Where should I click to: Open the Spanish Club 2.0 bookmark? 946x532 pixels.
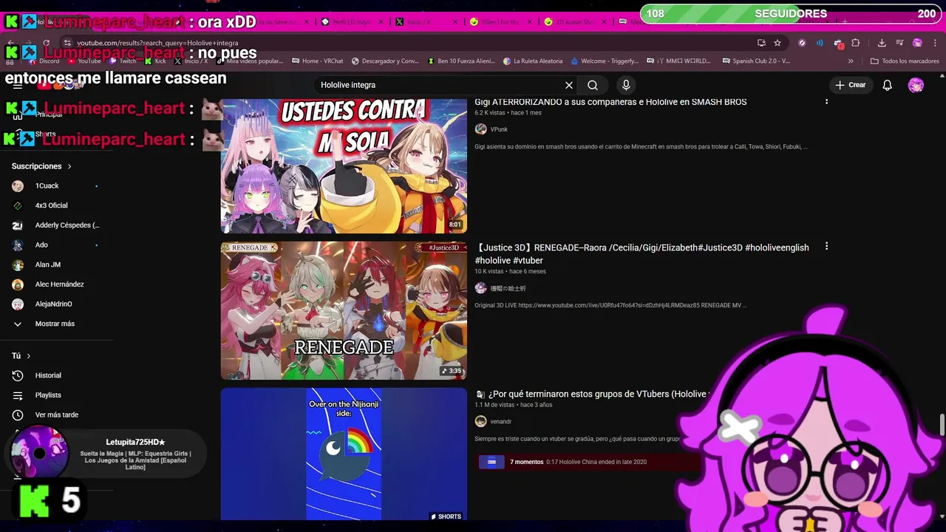point(756,61)
